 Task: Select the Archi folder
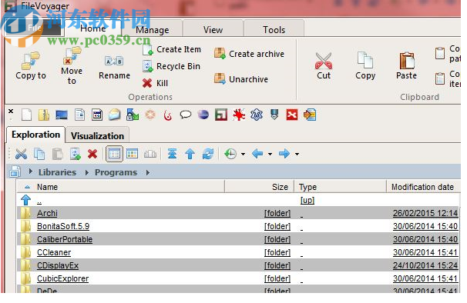[x=237, y=213]
